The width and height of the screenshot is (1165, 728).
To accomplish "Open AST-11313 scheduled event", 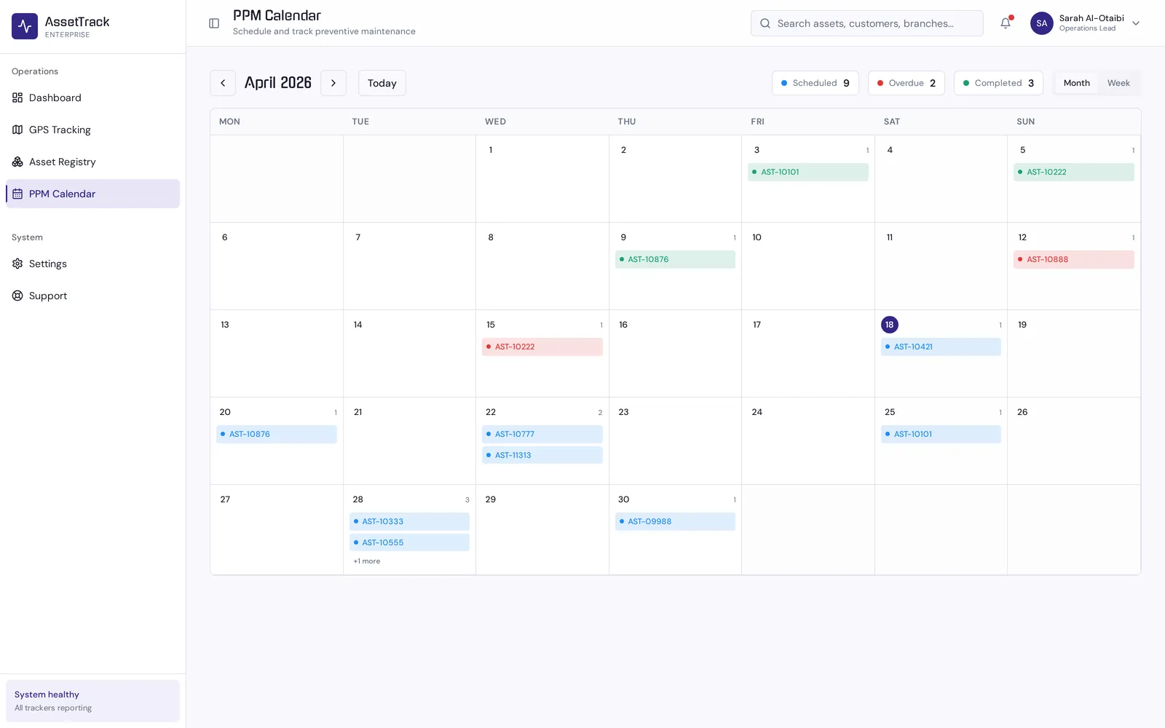I will [542, 455].
